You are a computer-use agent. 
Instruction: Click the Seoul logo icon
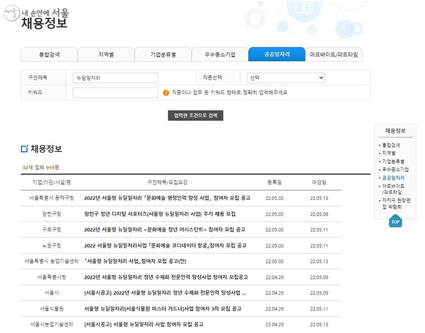12,13
